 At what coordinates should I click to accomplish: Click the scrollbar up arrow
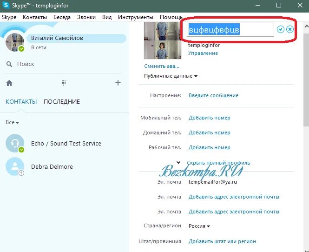point(306,26)
